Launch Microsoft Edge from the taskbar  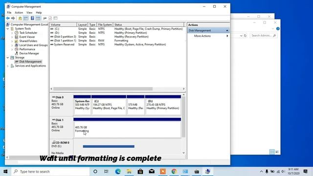pyautogui.click(x=118, y=172)
